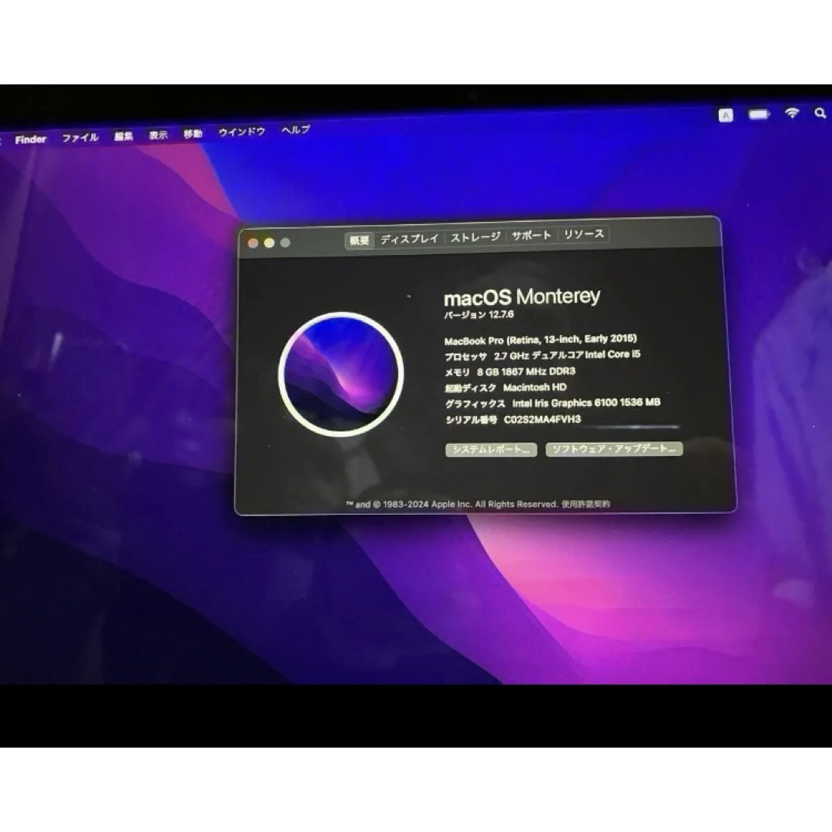The image size is (832, 832).
Task: Open the Wi-Fi status menu
Action: [792, 113]
